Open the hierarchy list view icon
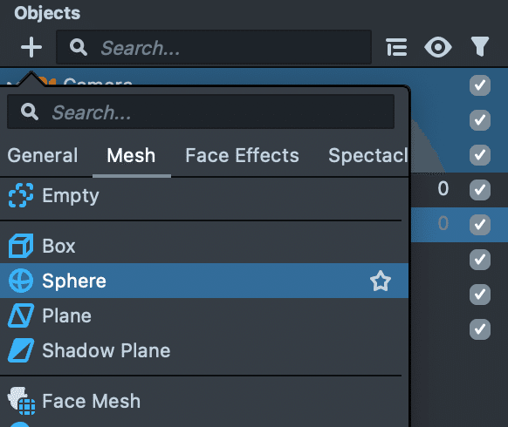The image size is (508, 427). [396, 47]
